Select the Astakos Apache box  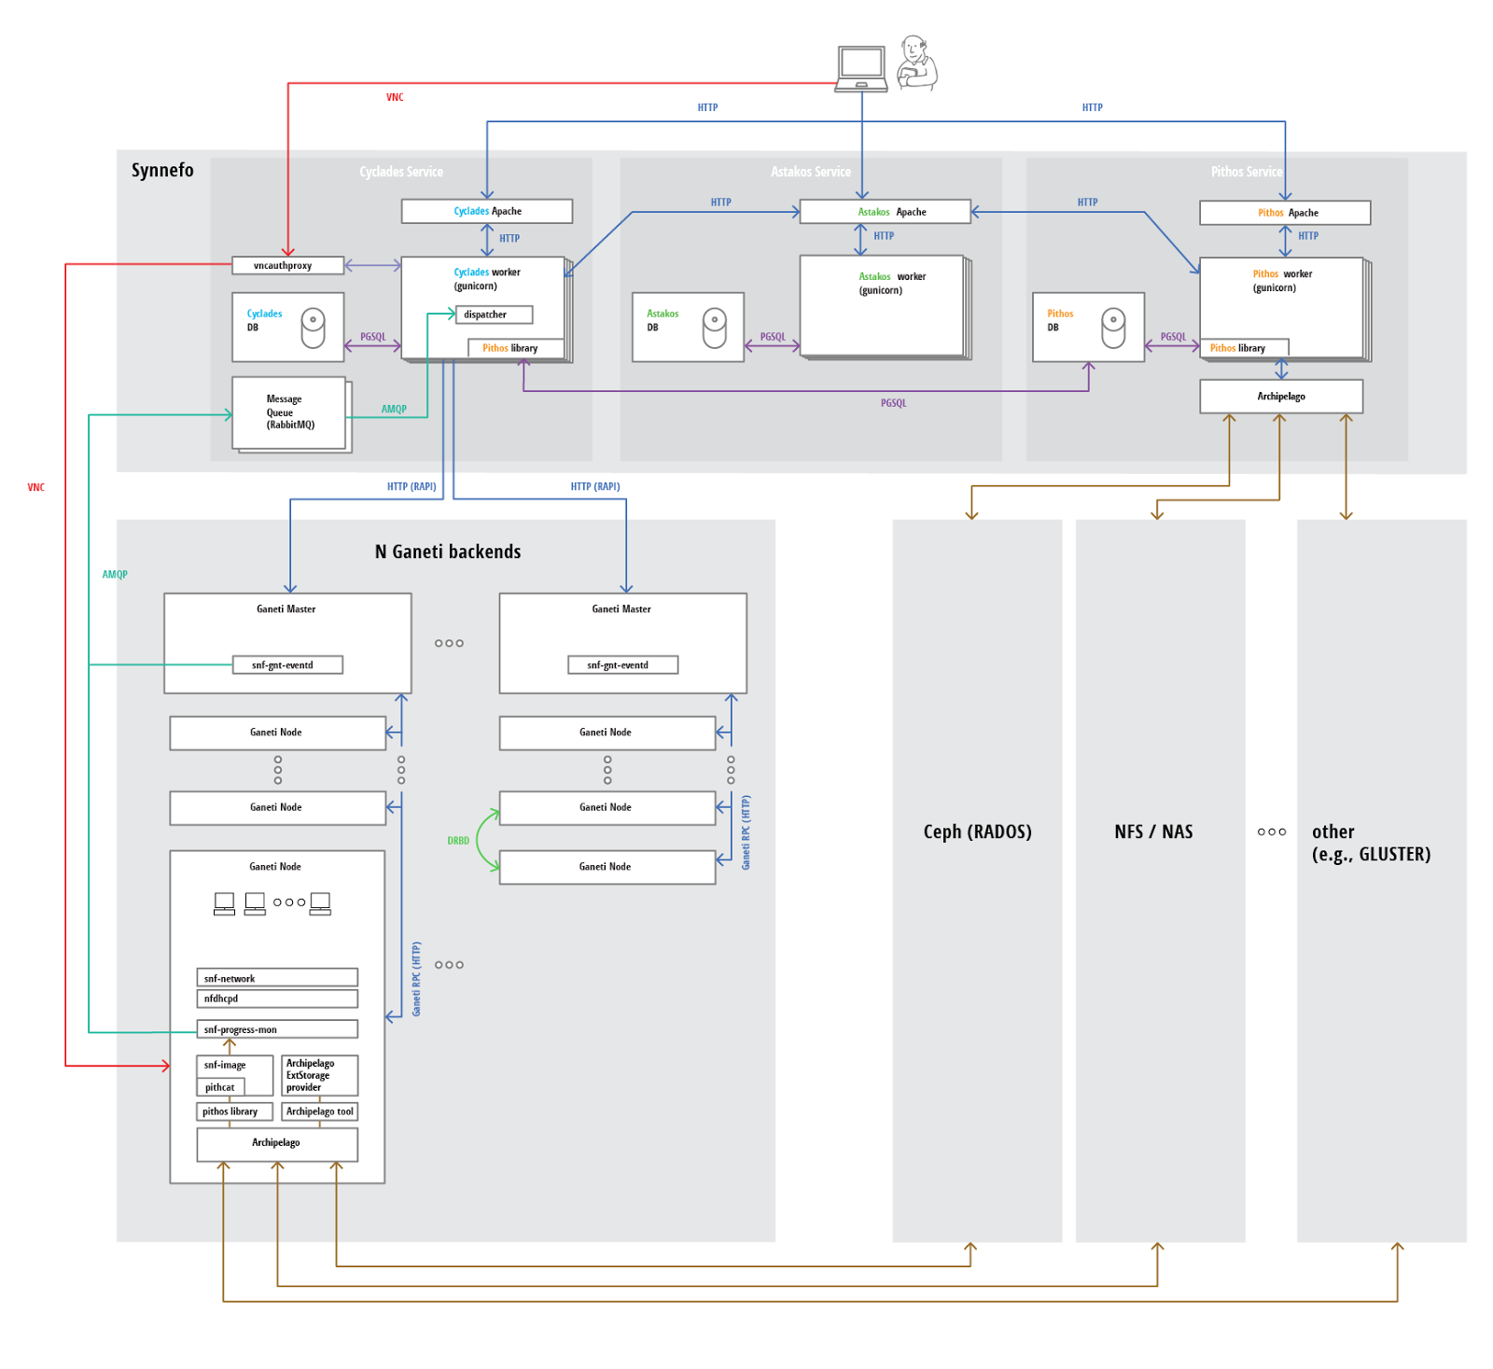(886, 212)
